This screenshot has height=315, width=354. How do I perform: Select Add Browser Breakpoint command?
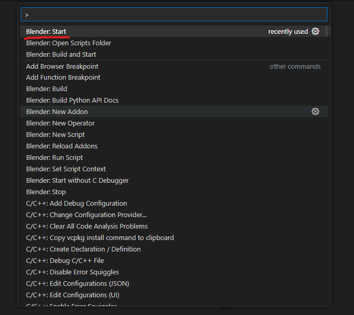(x=174, y=66)
